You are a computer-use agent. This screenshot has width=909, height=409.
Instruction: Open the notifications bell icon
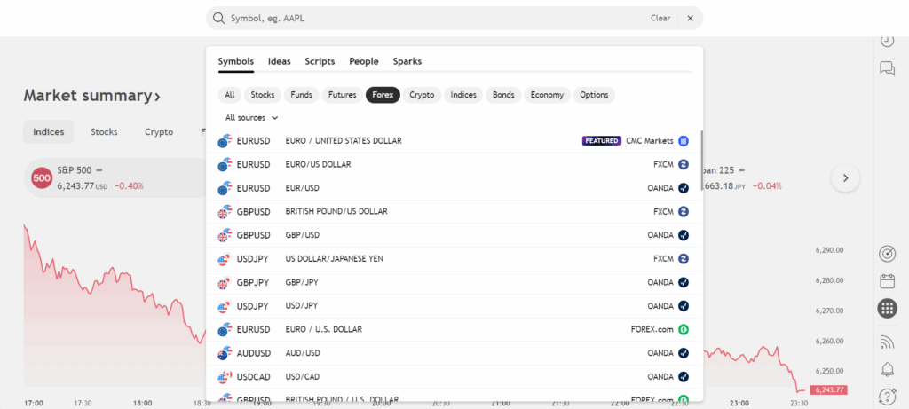tap(887, 369)
